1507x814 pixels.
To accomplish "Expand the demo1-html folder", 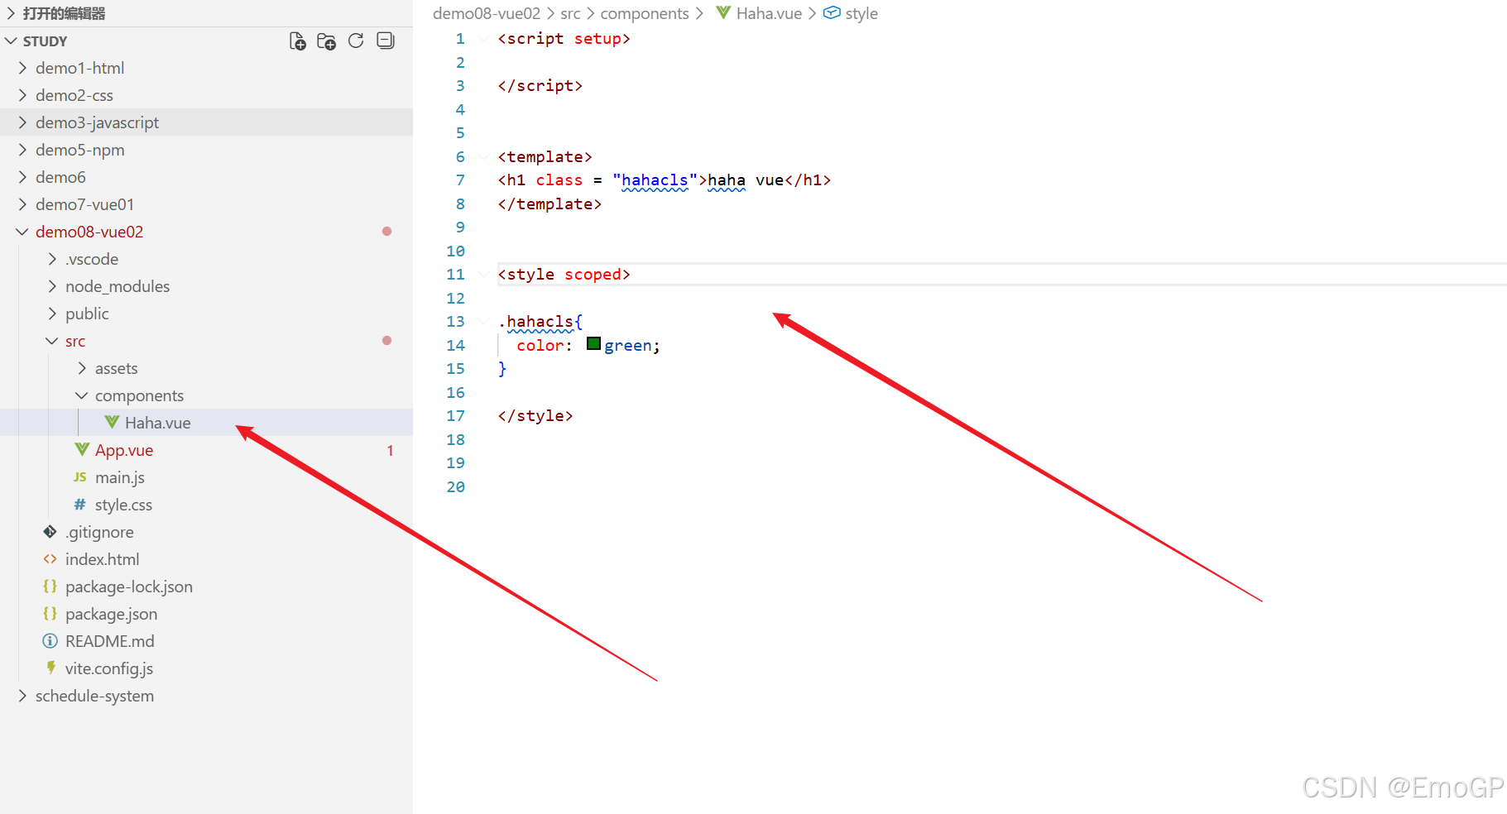I will pyautogui.click(x=22, y=68).
